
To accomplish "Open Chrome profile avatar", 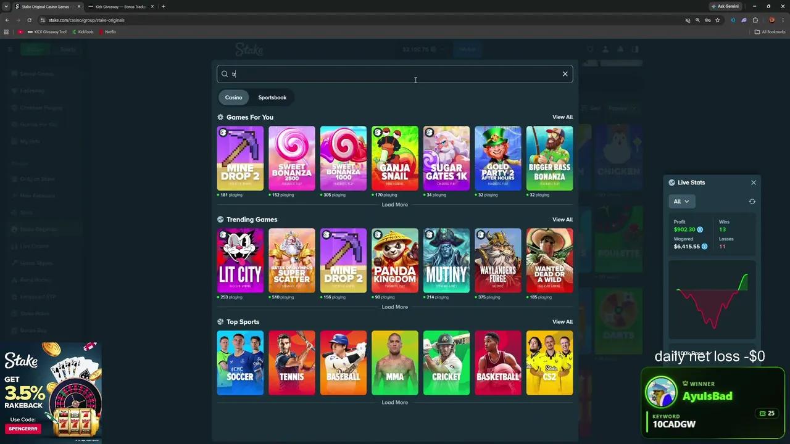I will [771, 20].
